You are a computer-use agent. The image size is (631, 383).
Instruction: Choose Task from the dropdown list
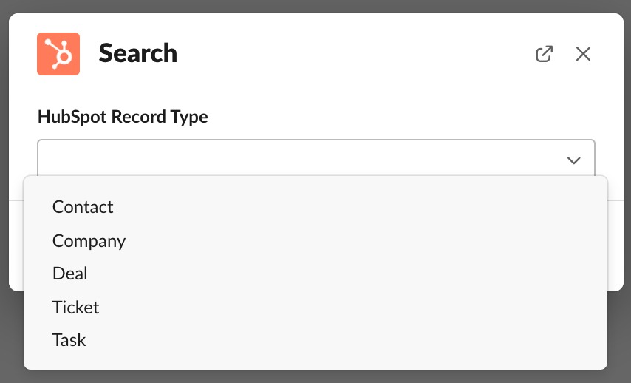(x=69, y=340)
